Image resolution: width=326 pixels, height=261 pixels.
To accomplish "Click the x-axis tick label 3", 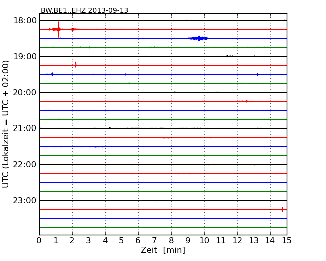I will 89,240.
